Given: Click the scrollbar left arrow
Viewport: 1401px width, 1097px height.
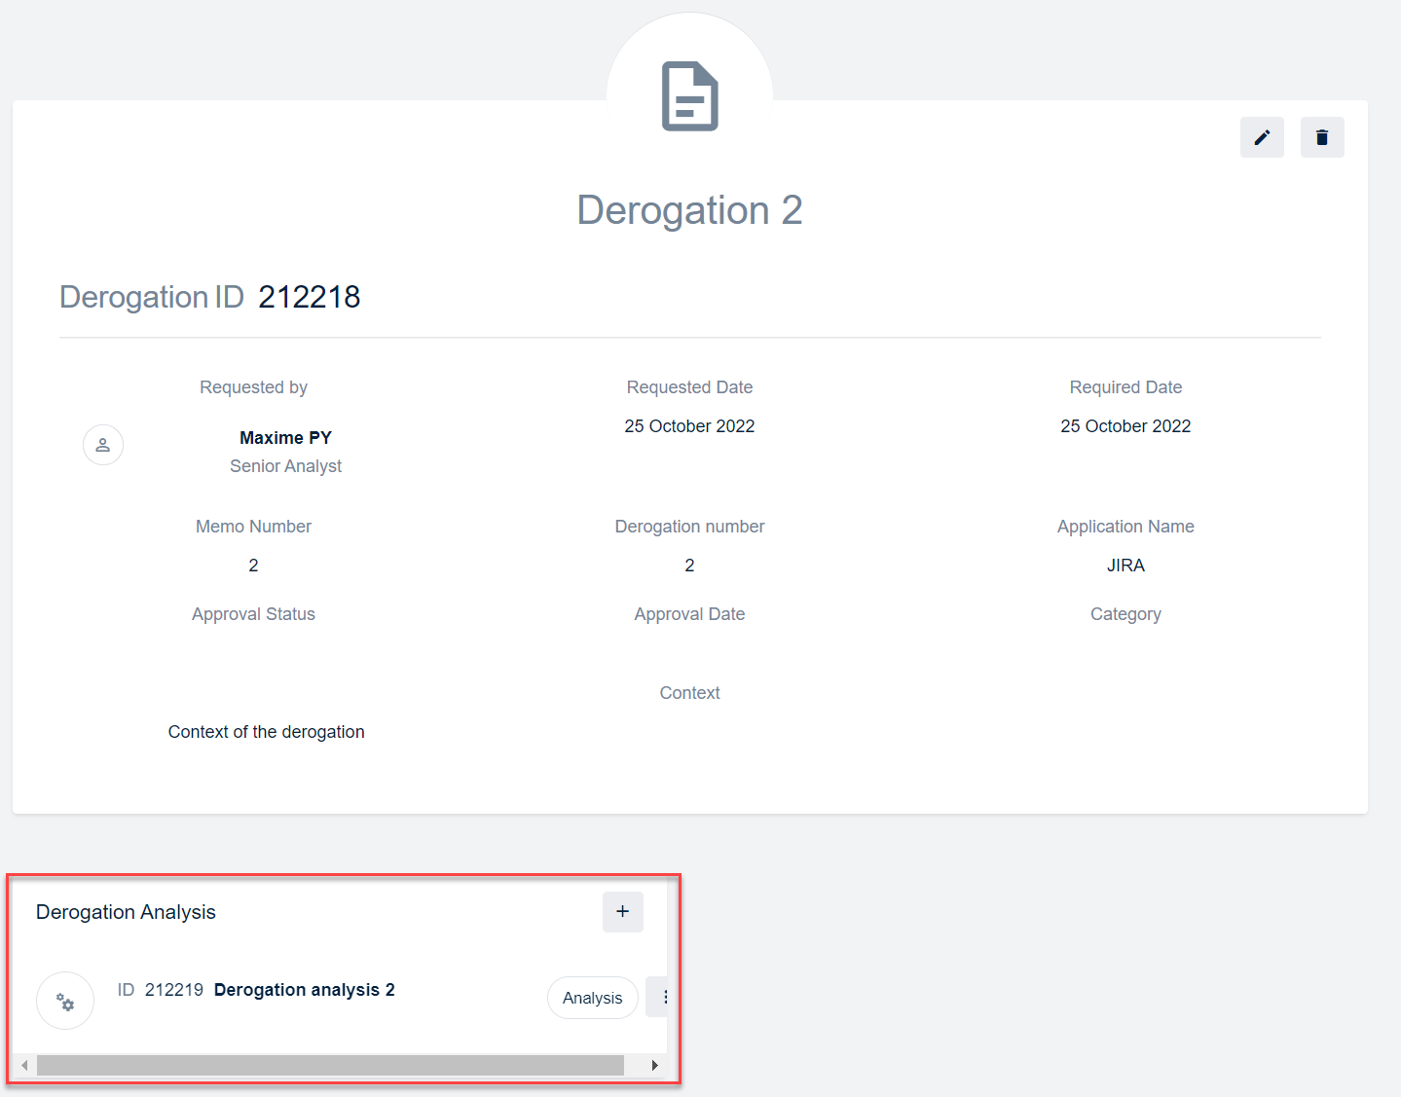Looking at the screenshot, I should [x=24, y=1065].
